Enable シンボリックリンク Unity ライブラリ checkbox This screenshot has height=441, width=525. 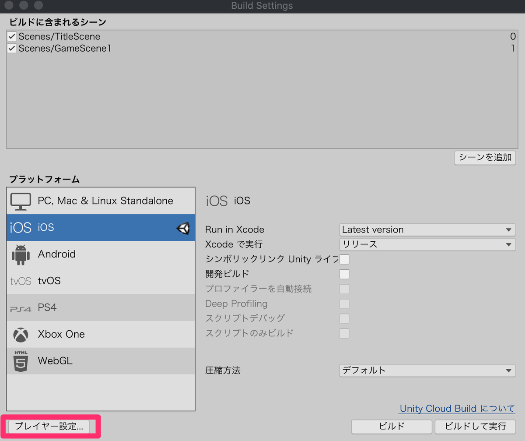(x=345, y=259)
